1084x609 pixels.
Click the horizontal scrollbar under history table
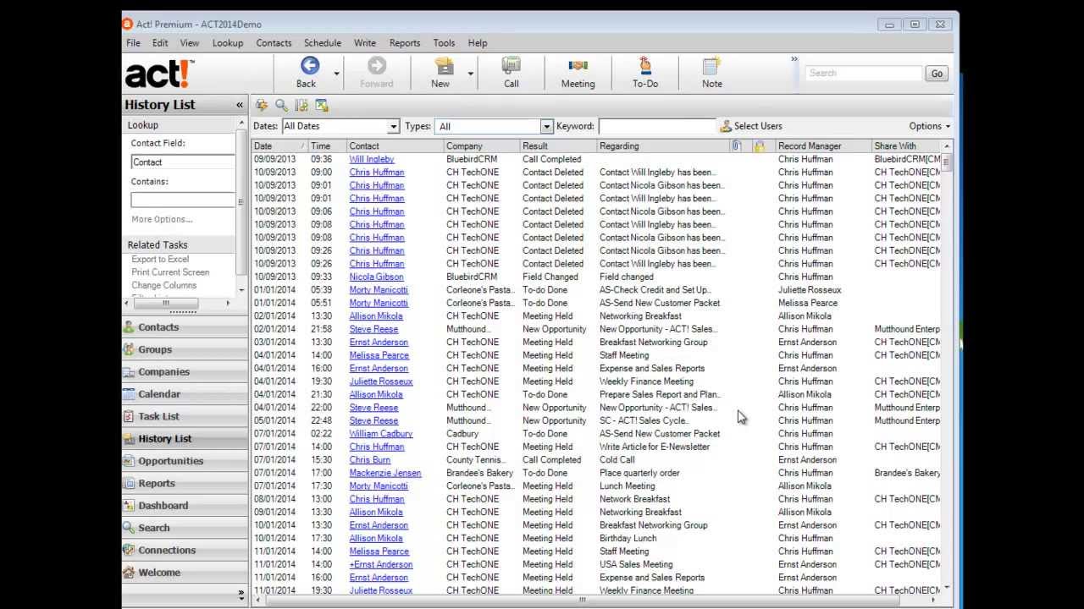point(584,601)
